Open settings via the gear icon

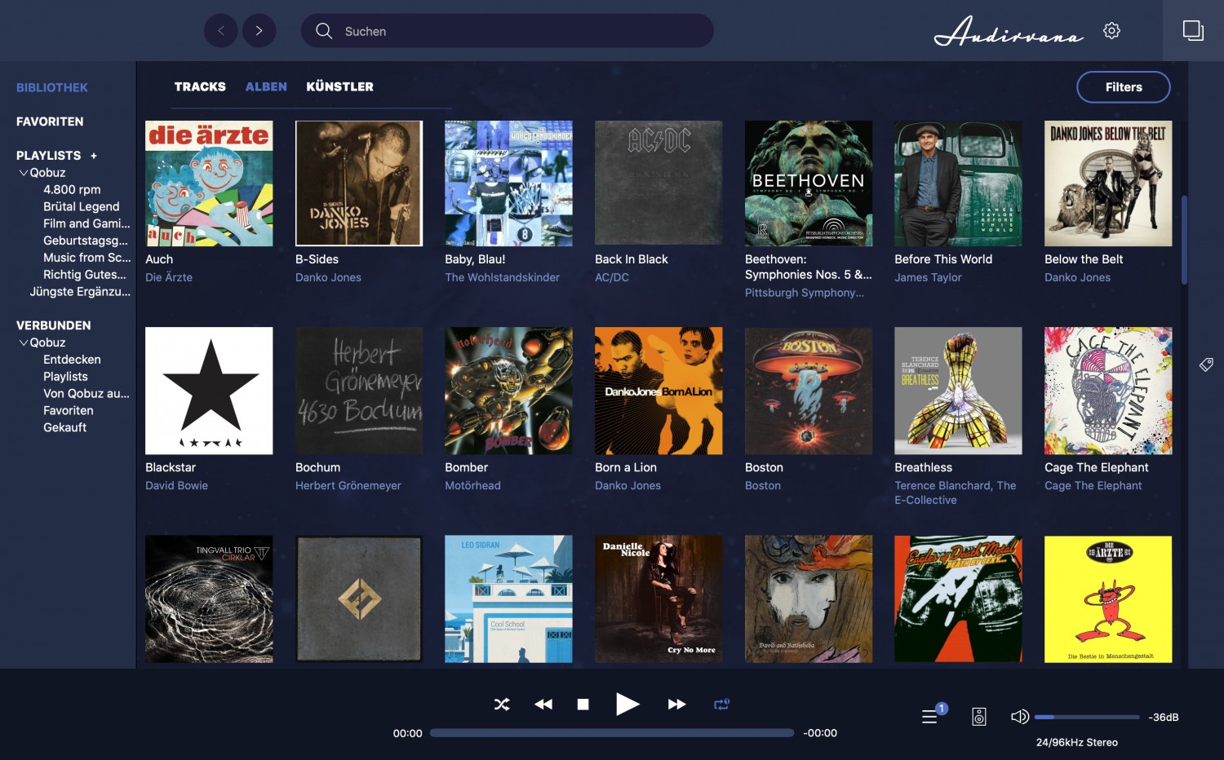[1111, 31]
